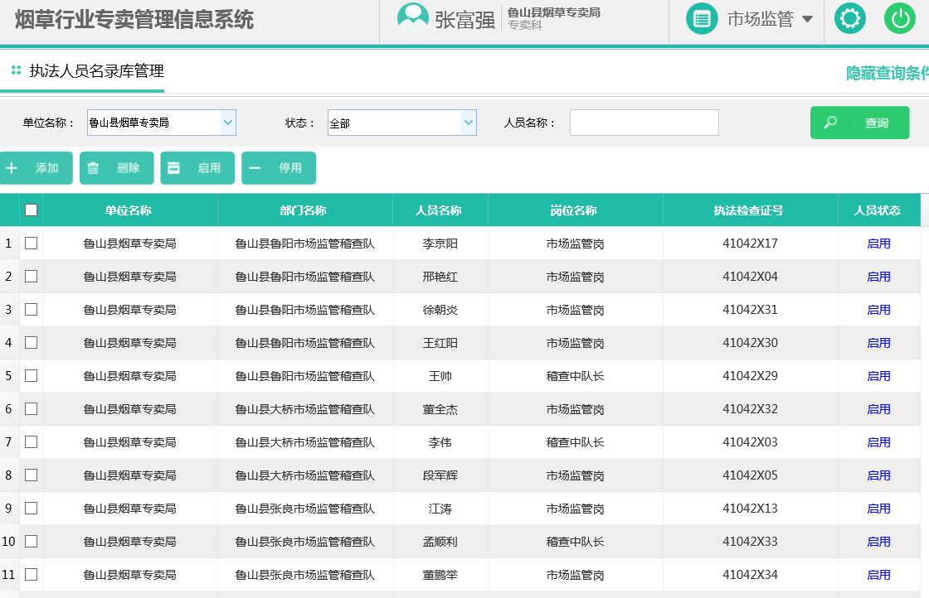Click the 启用 status link for 王帅
Screen dimensions: 929x598
tap(878, 375)
